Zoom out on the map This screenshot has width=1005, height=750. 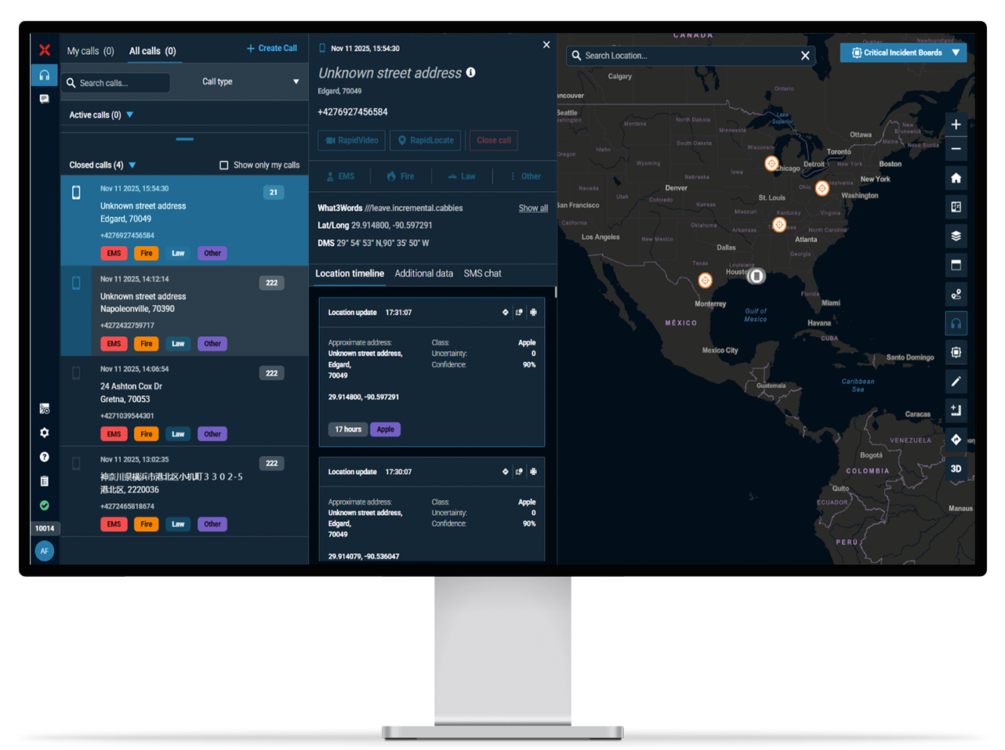coord(956,149)
